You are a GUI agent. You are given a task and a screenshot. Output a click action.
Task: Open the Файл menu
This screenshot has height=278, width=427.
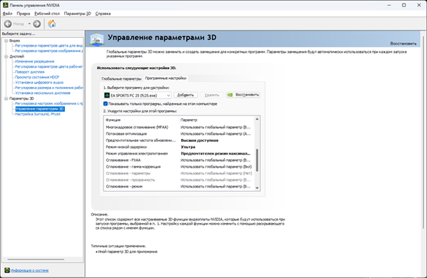[8, 14]
